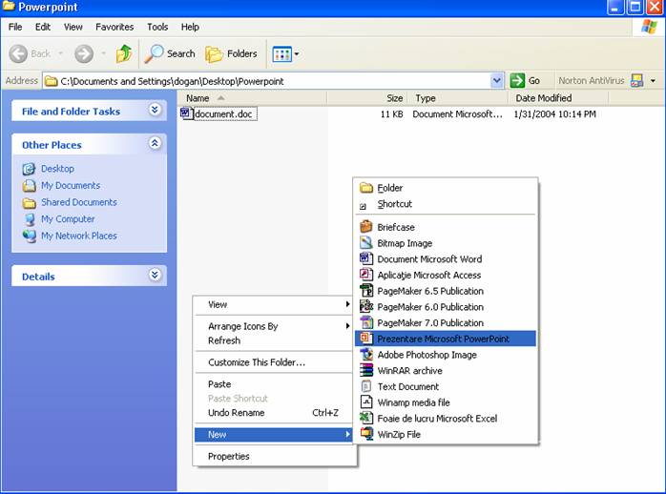The image size is (666, 494).
Task: Choose Customize This Folder
Action: (274, 362)
